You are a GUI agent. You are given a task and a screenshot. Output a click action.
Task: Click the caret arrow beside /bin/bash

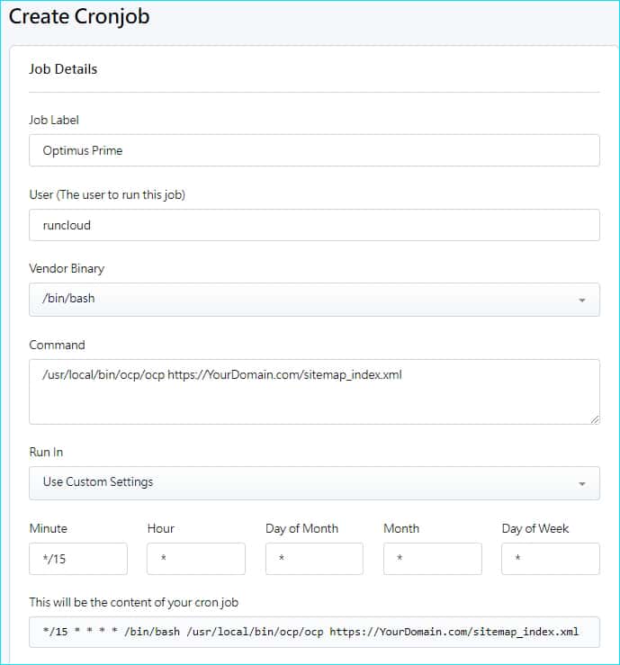581,300
